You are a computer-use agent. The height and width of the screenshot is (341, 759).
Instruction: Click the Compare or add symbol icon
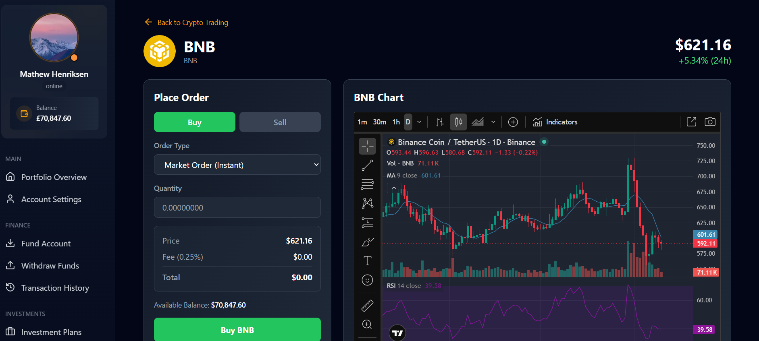click(513, 122)
